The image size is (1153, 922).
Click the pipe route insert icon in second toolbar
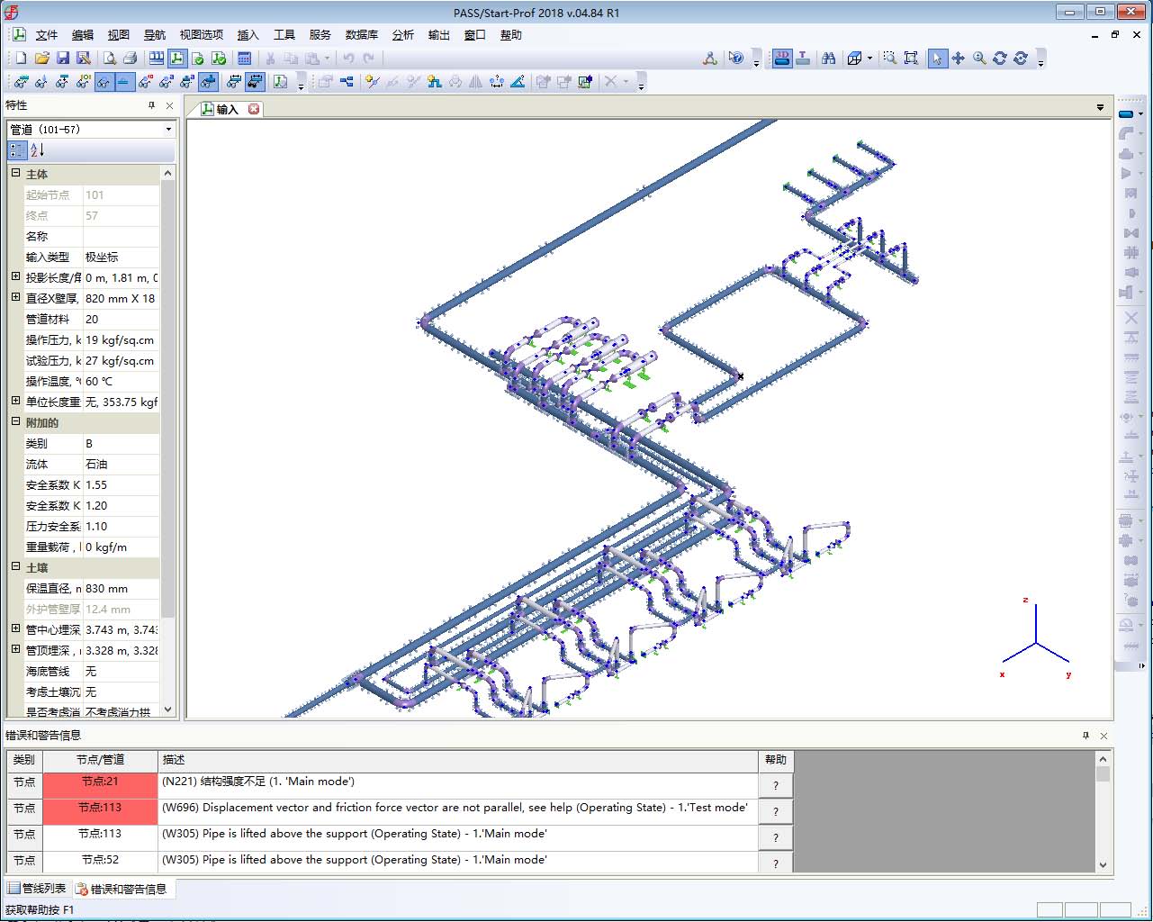point(434,82)
